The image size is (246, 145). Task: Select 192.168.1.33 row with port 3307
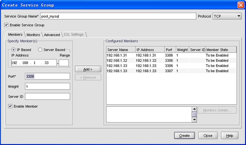[x=171, y=71]
